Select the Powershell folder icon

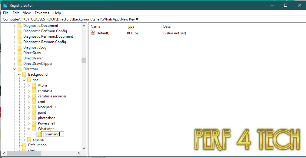coord(34,123)
